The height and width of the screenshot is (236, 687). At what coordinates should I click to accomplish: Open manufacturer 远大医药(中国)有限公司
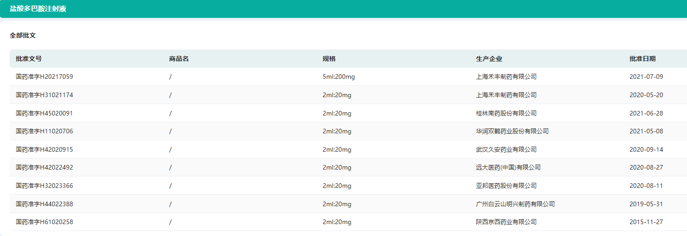pyautogui.click(x=508, y=167)
